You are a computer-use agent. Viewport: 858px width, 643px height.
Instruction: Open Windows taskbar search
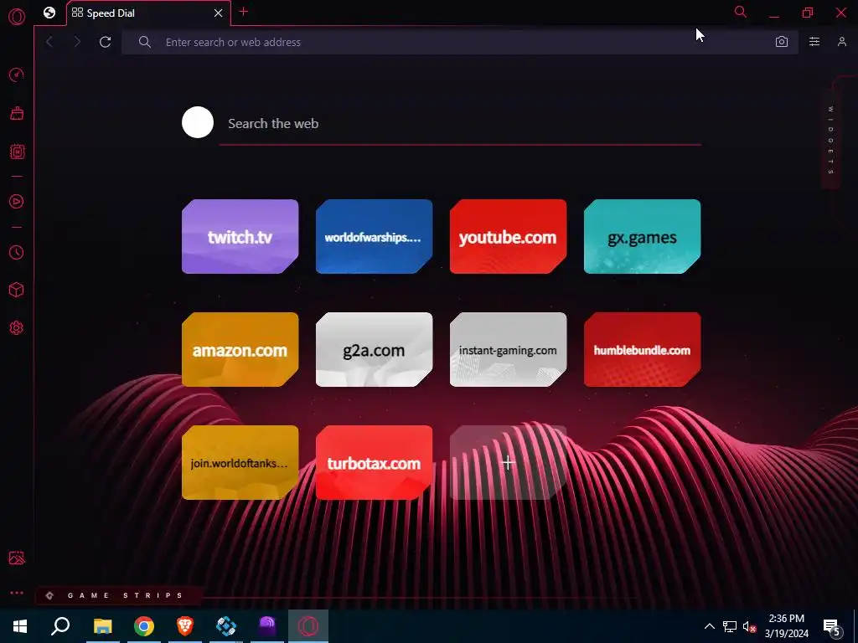click(60, 626)
